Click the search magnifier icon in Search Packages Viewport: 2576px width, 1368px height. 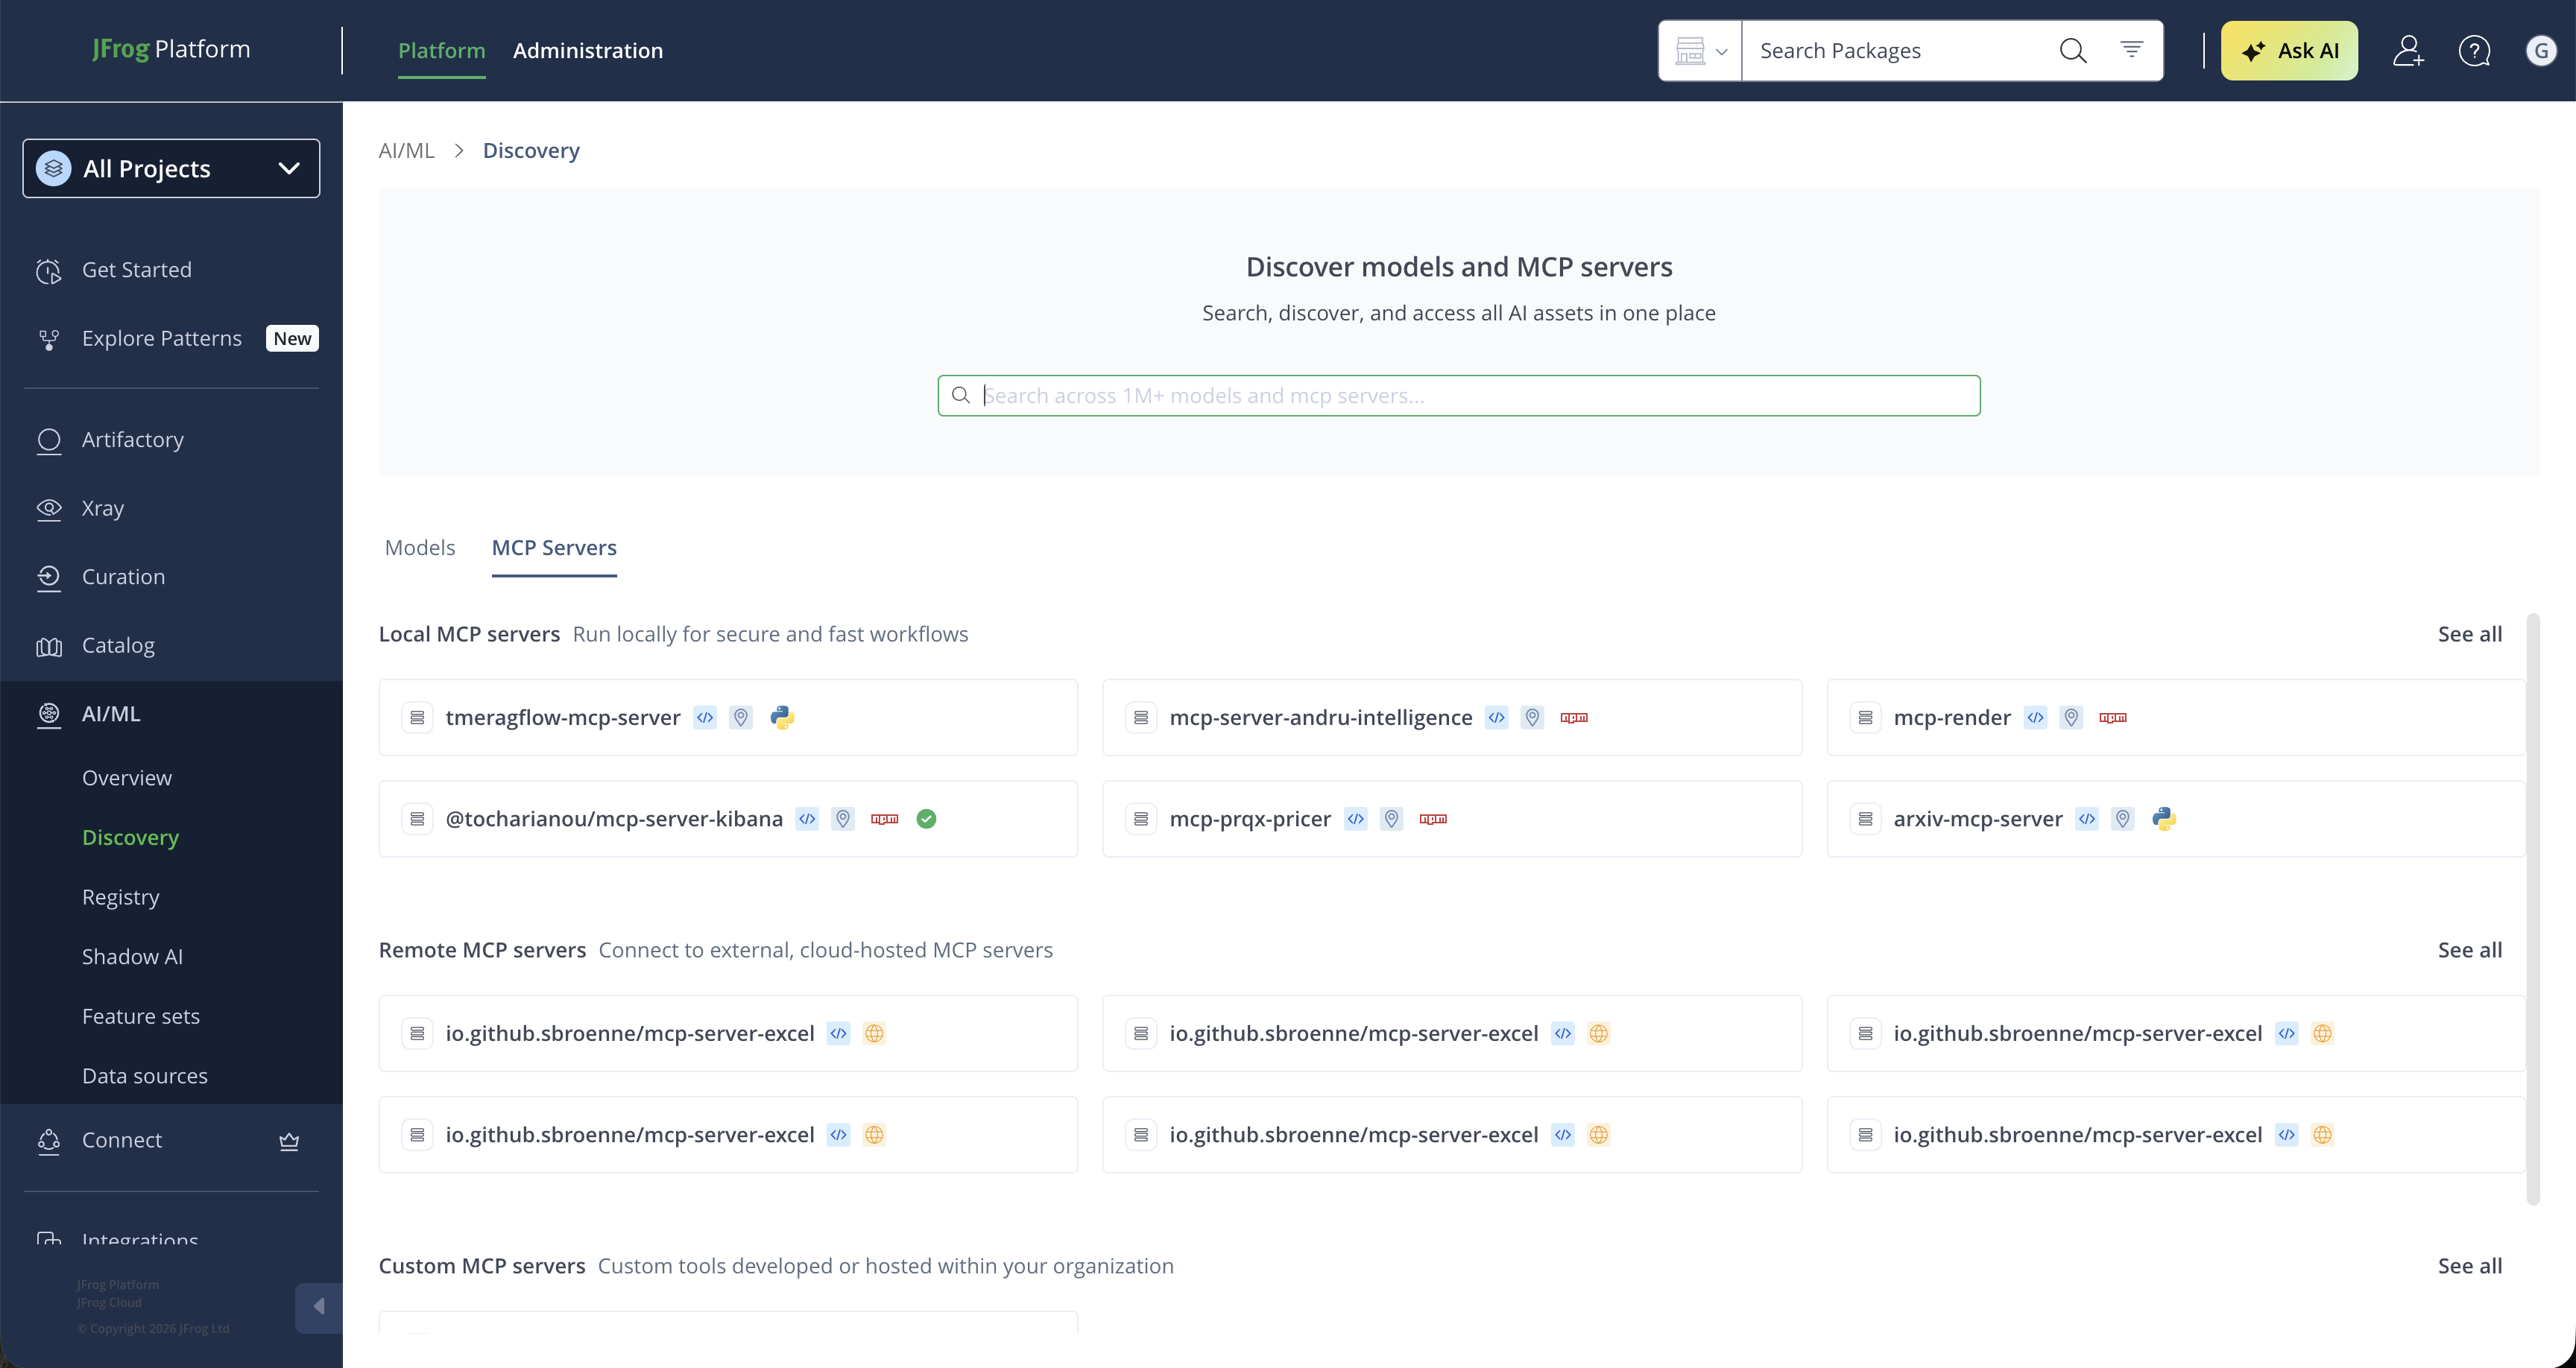(x=2072, y=51)
